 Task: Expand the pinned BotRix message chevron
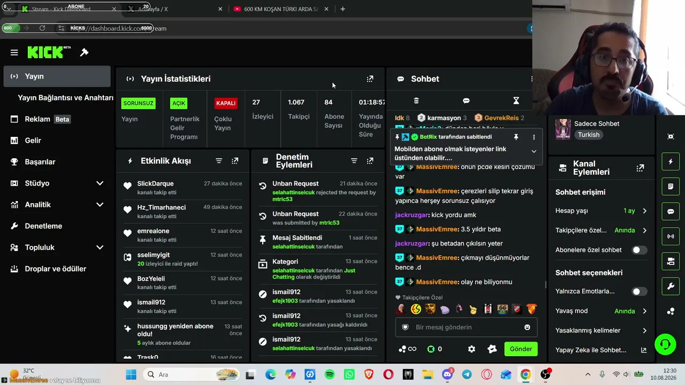pos(534,151)
